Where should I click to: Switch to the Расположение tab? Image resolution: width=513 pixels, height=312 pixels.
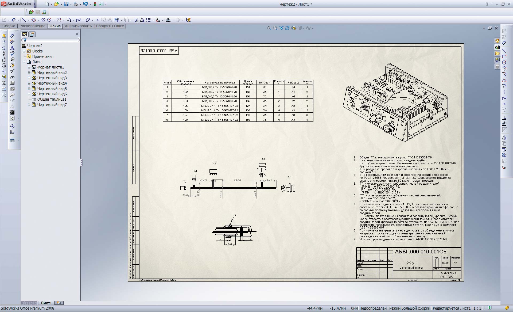point(32,26)
